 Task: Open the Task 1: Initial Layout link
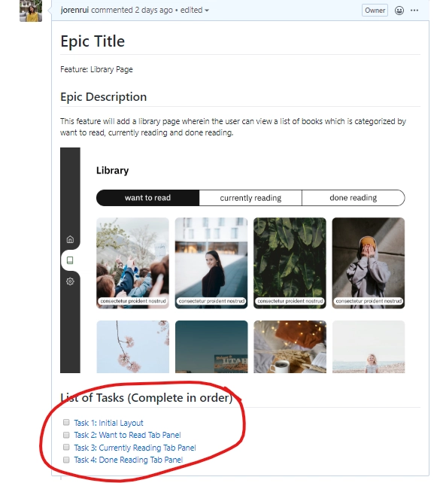(x=108, y=423)
